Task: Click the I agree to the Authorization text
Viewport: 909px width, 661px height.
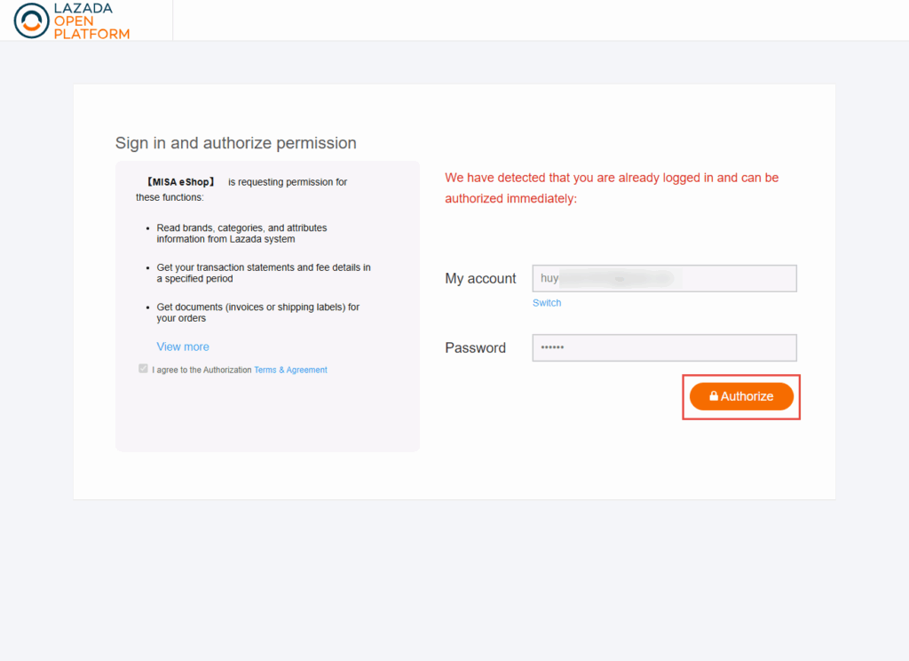Action: 202,370
